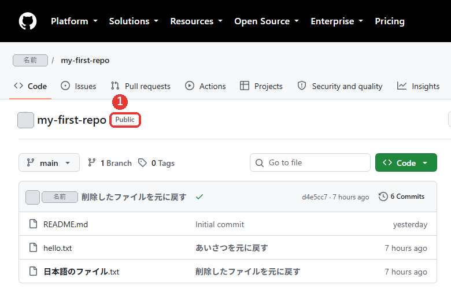Click the Public visibility badge
This screenshot has width=451, height=289.
point(125,120)
